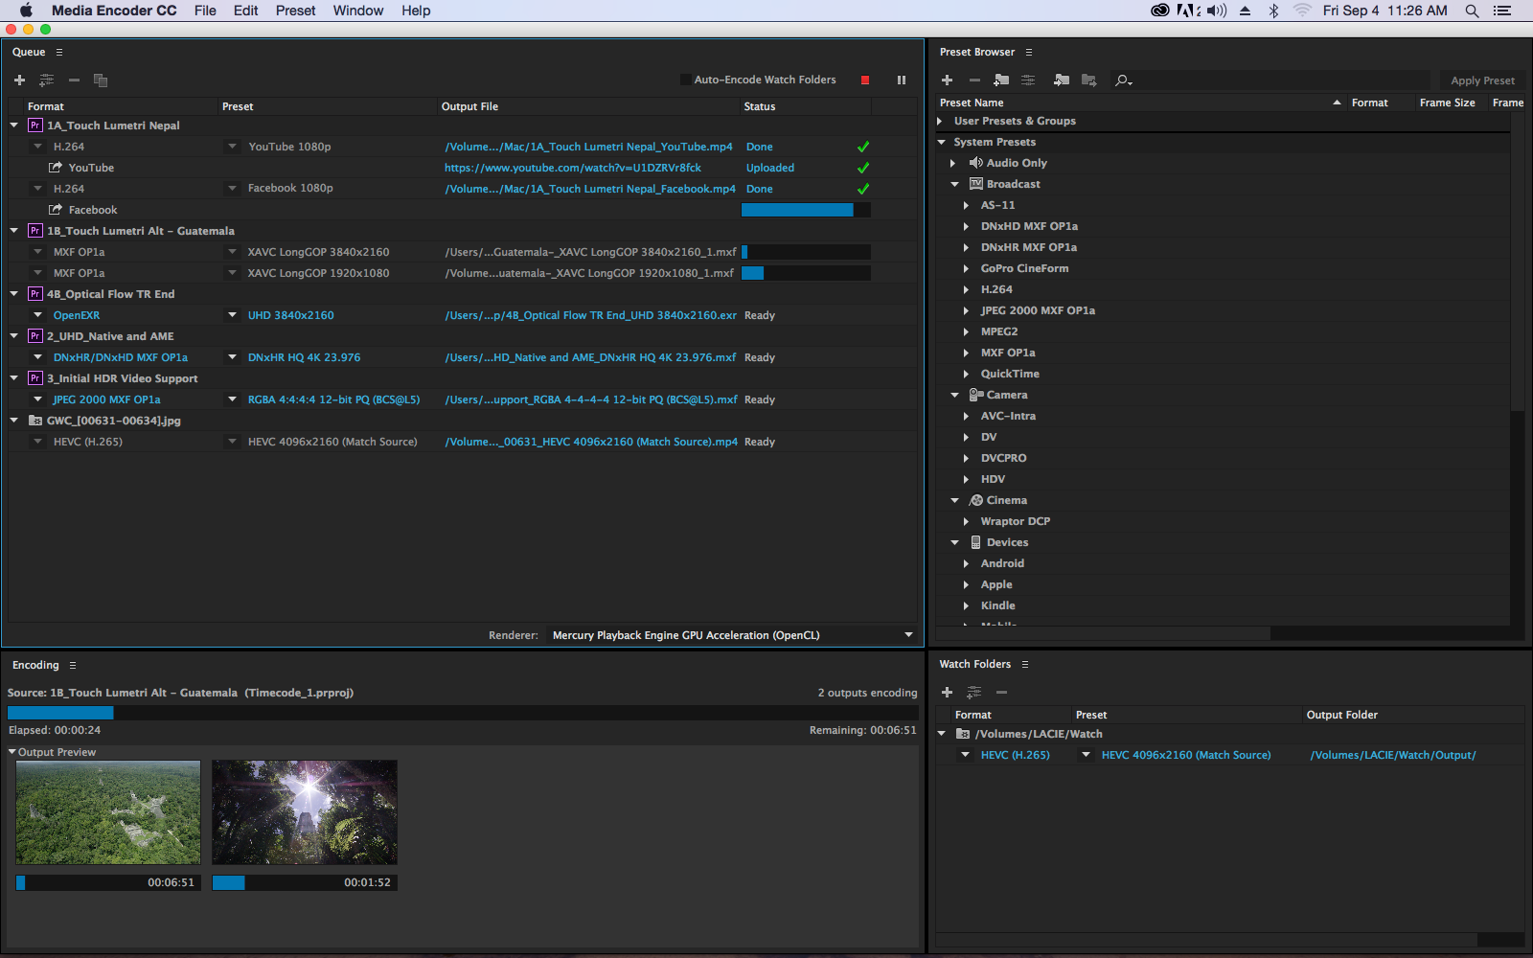1533x958 pixels.
Task: Open the Queue panel menu icon
Action: click(59, 52)
